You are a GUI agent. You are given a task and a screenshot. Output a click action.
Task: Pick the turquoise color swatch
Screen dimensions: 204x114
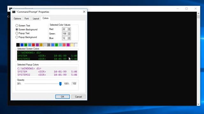pos(60,45)
